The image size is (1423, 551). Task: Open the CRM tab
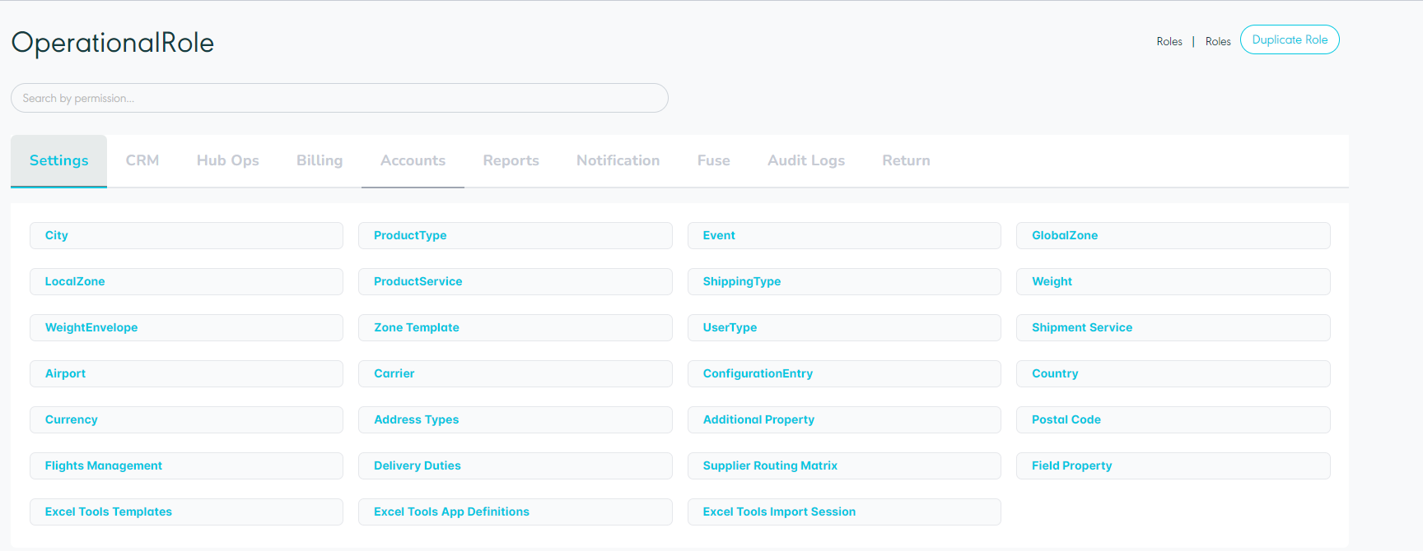point(142,161)
